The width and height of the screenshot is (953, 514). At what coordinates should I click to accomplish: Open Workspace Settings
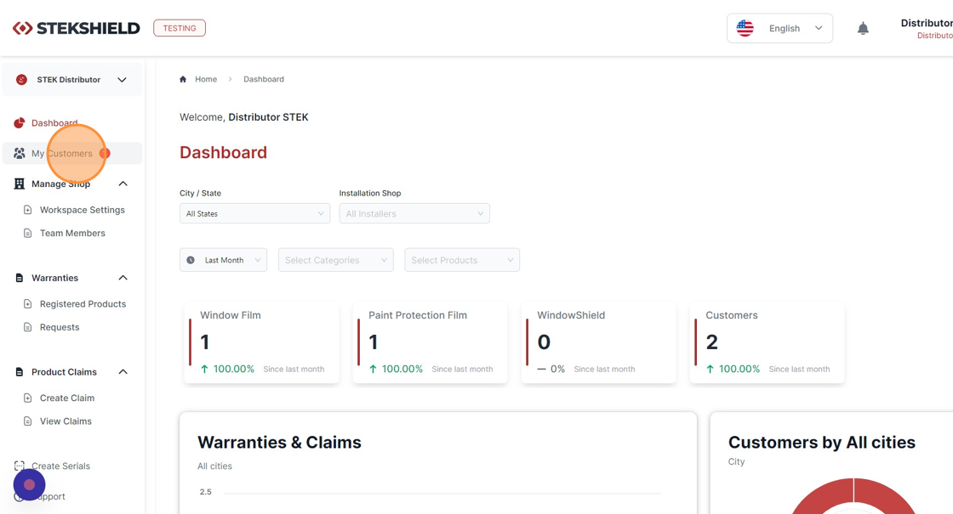tap(82, 210)
